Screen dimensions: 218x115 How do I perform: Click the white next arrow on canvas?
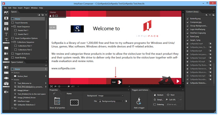pos(178,81)
